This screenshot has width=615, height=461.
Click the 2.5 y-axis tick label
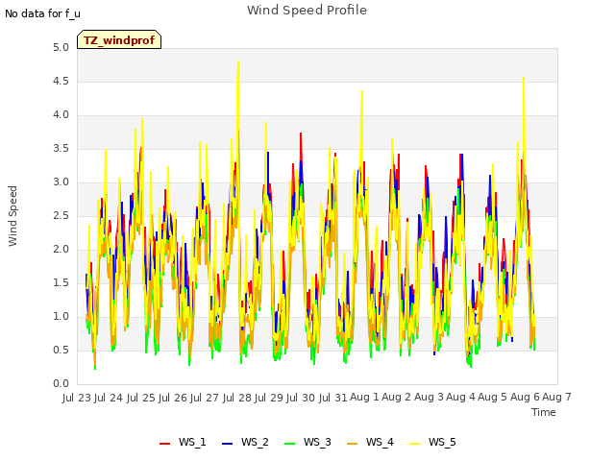point(61,216)
